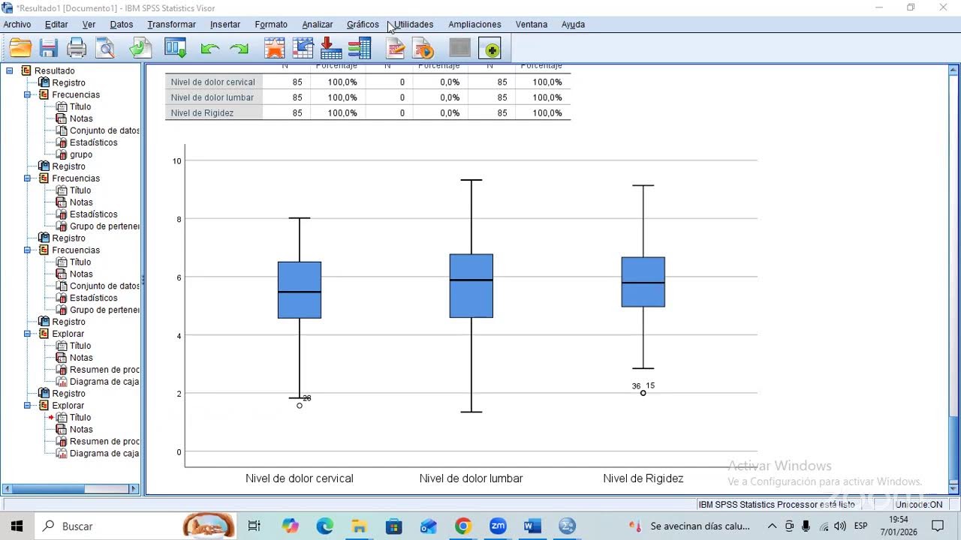Click the outlier circle under Nivel de Rigidez
961x540 pixels.
[x=643, y=393]
